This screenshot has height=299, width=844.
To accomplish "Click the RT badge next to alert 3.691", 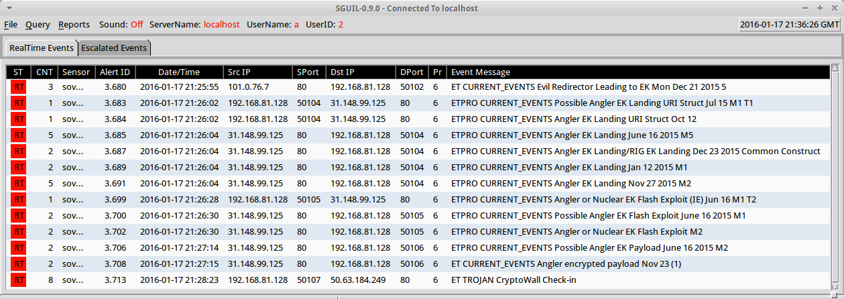I will 19,183.
